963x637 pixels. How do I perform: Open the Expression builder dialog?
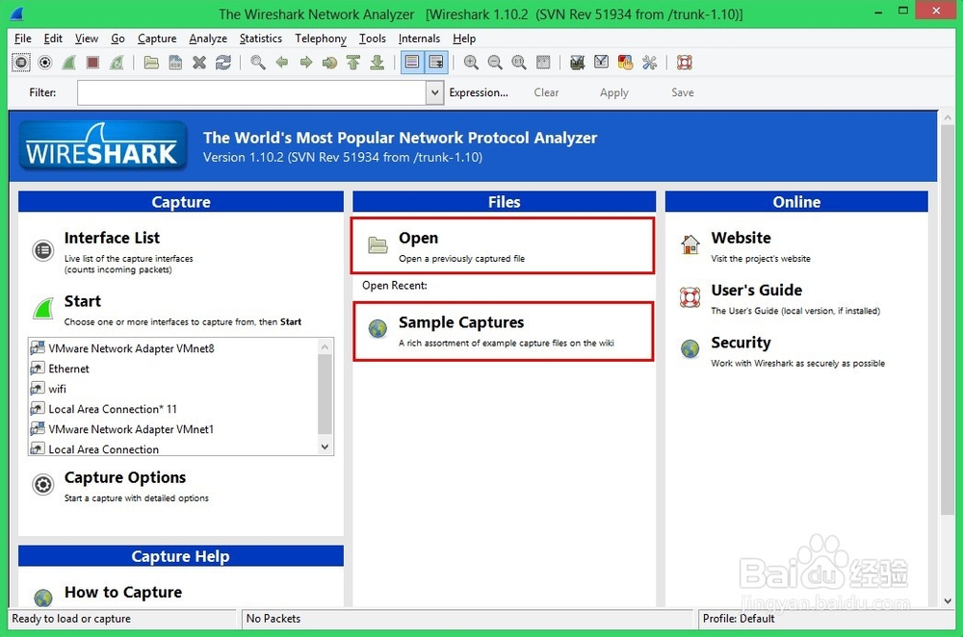[479, 92]
